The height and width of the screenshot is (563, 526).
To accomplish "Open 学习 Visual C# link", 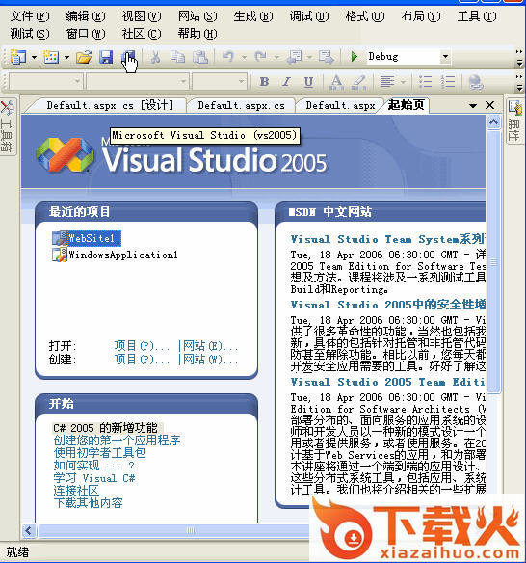I will click(x=94, y=478).
